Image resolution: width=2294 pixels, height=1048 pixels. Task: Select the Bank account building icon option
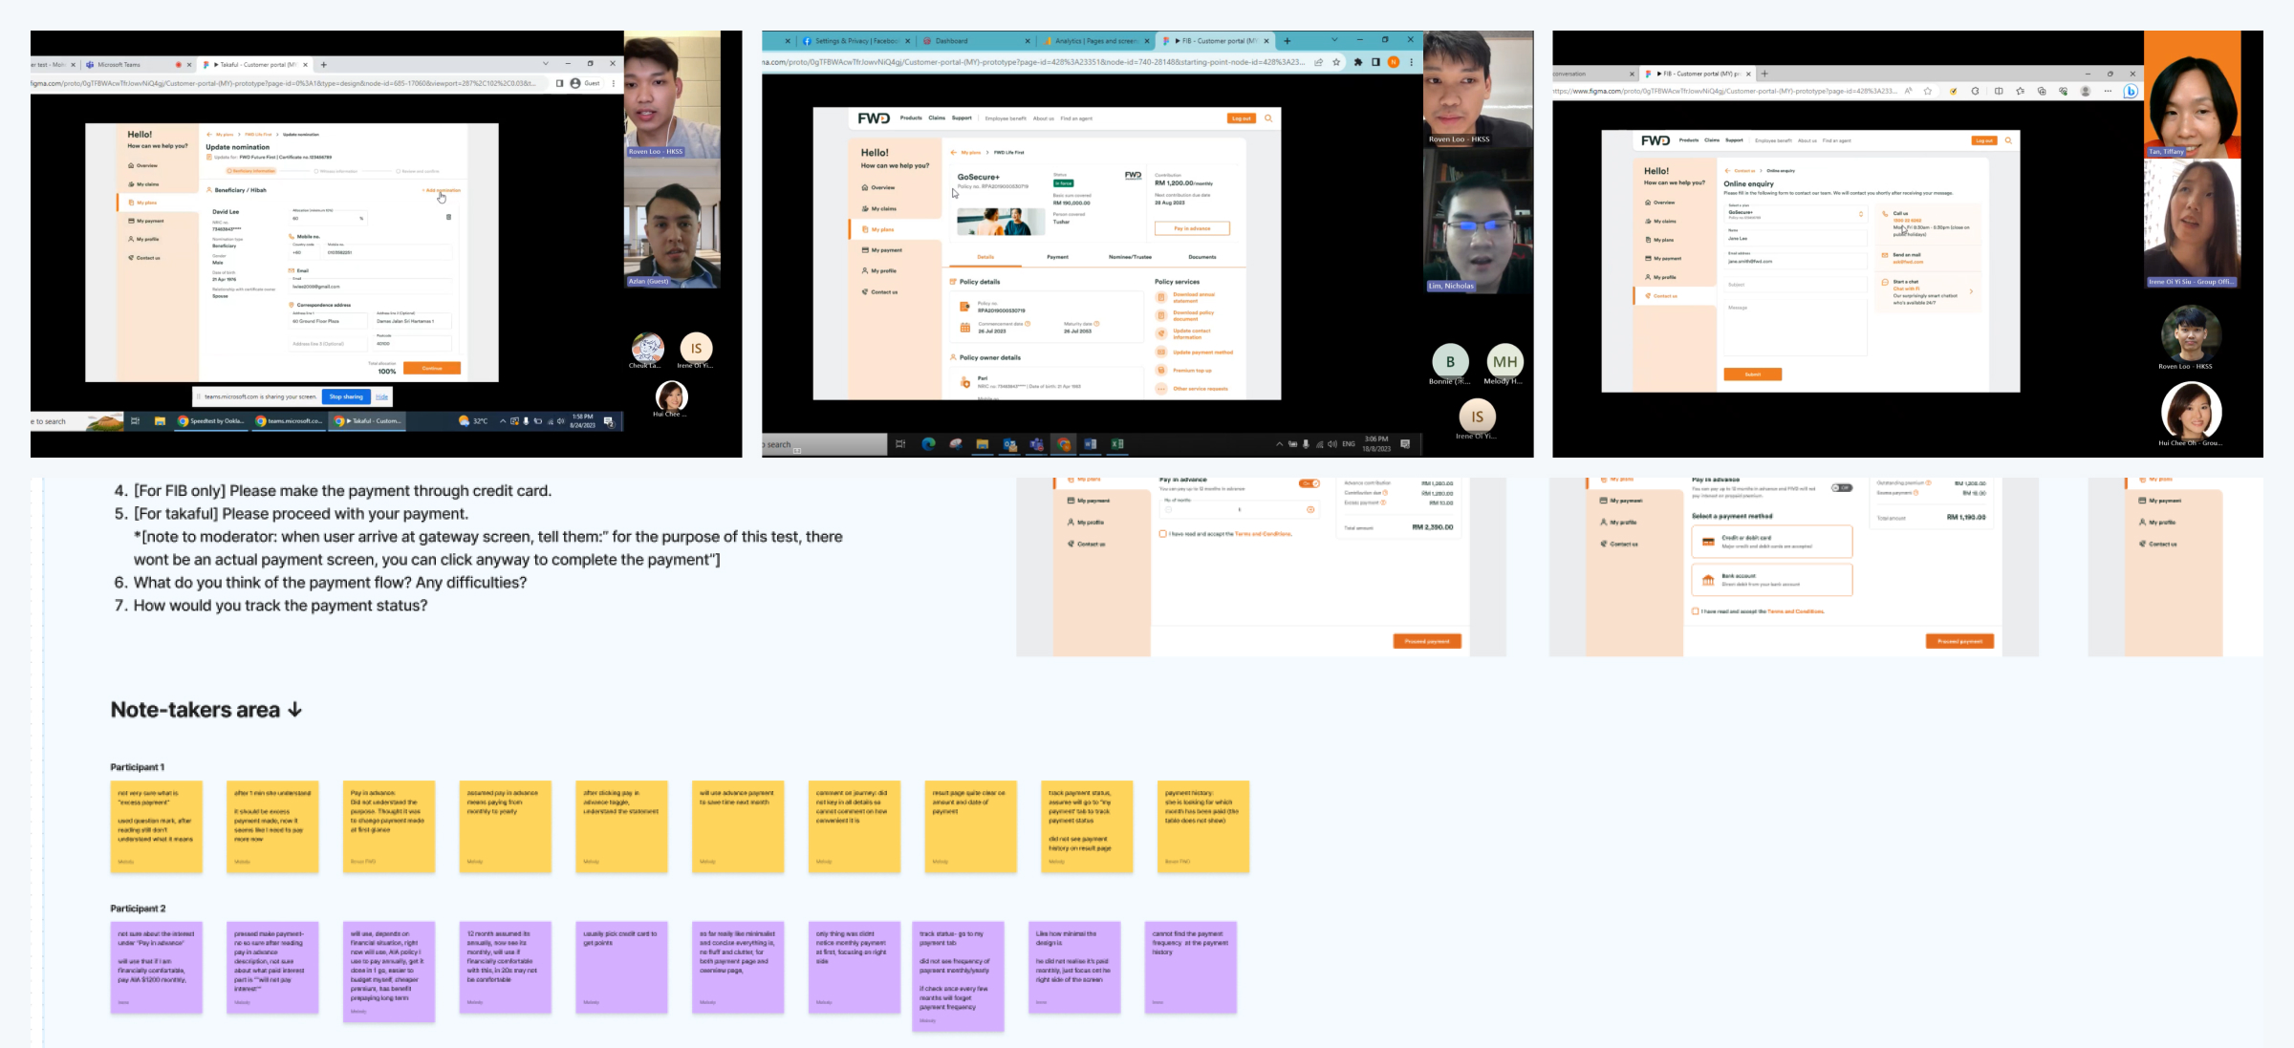[1708, 580]
